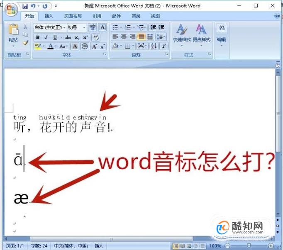Save the document from Quick Access toolbar
The image size is (283, 250).
(x=25, y=6)
